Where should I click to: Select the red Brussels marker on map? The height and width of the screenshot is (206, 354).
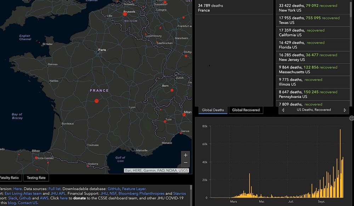tap(125, 14)
